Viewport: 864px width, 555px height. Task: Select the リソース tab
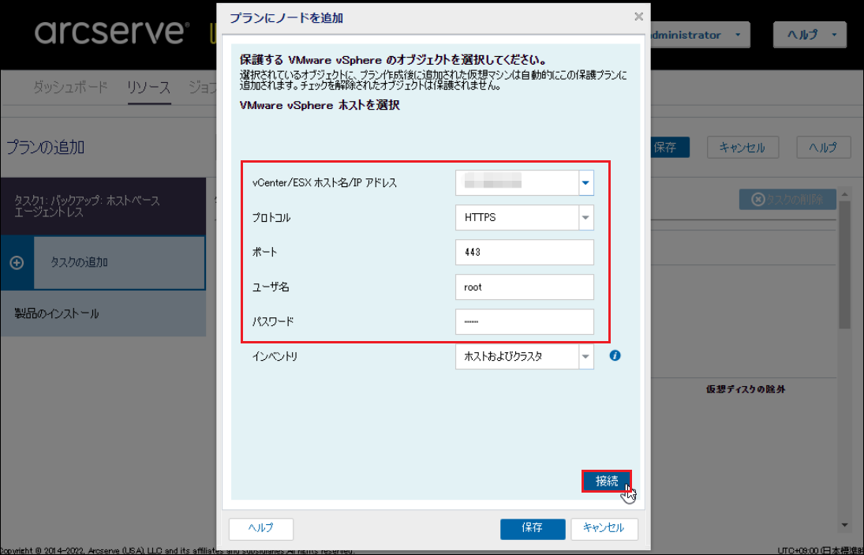pos(148,88)
